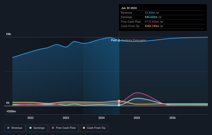The image size is (212, 135).
Task: Click the Cash From Op row label in tooltip
Action: click(130, 26)
